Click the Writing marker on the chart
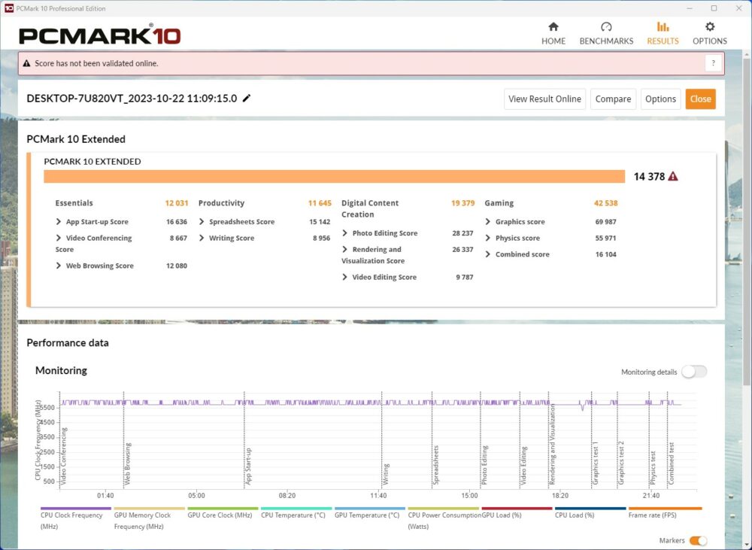 (384, 474)
